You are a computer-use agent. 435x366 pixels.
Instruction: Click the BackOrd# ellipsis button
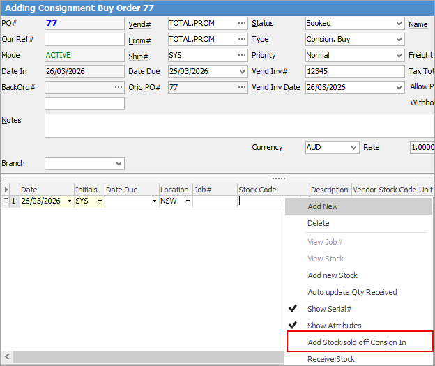tap(119, 87)
